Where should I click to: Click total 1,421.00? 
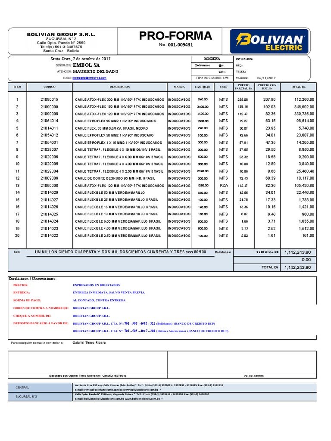pyautogui.click(x=306, y=207)
